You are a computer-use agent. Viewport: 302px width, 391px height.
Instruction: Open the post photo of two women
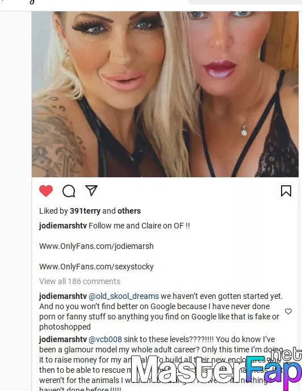(x=165, y=94)
